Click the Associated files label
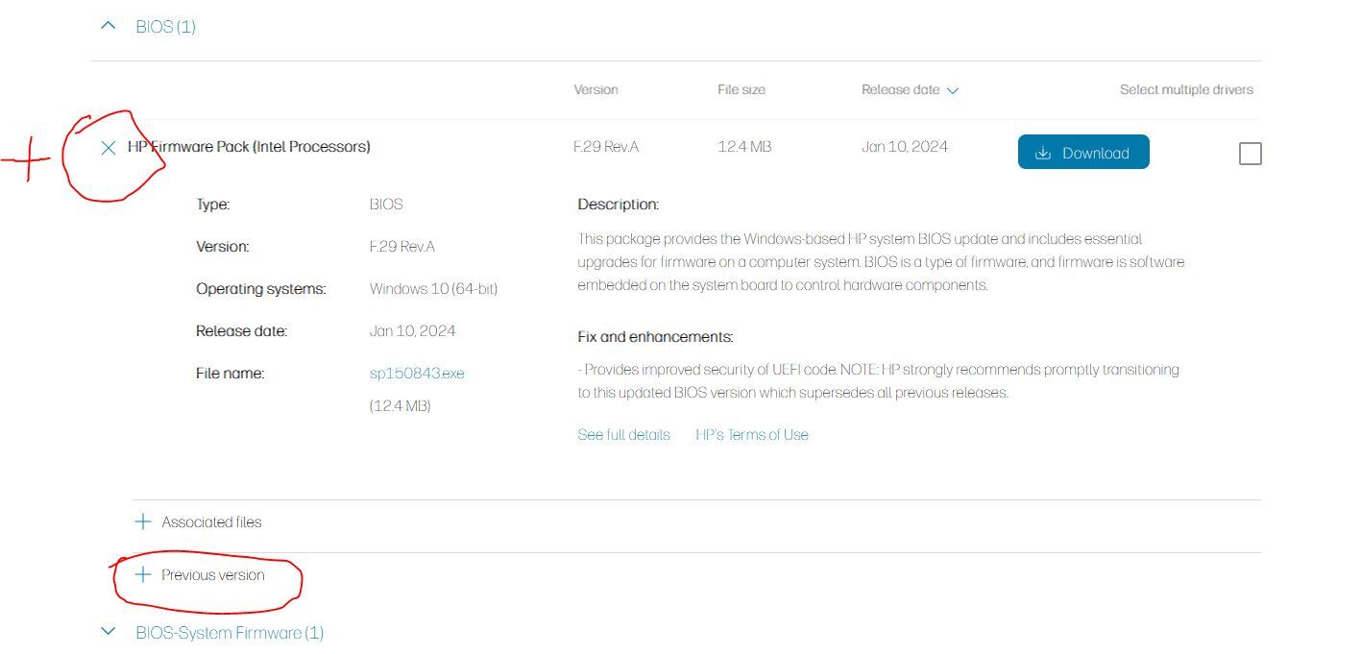Screen dimensions: 1361x654 point(211,522)
